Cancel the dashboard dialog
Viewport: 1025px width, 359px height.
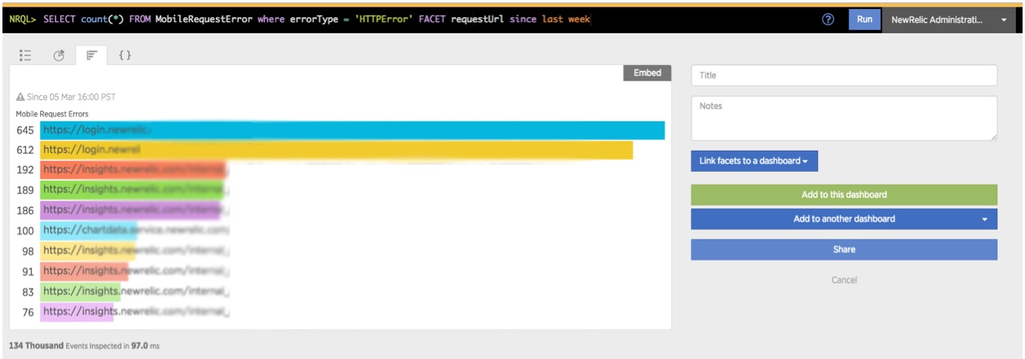844,280
